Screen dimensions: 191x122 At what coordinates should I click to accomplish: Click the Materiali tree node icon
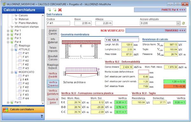tap(16, 19)
